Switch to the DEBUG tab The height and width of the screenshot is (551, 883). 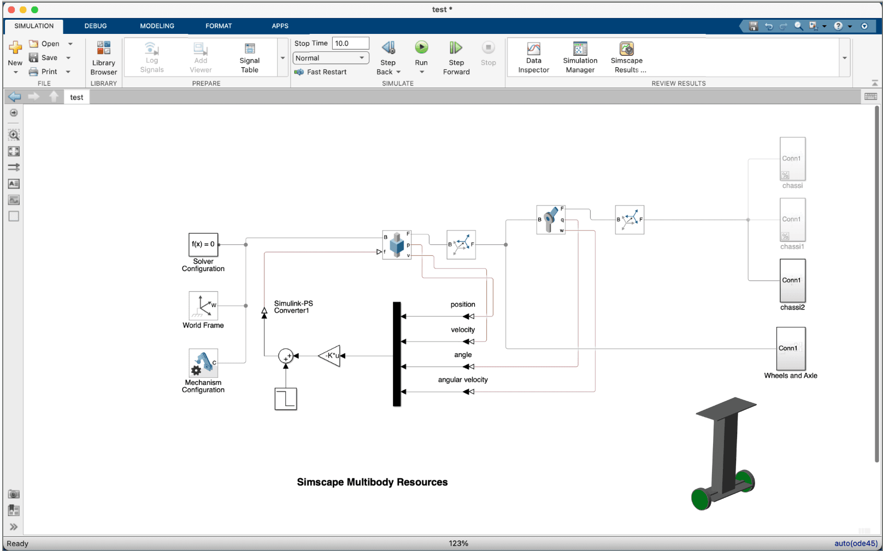(96, 26)
